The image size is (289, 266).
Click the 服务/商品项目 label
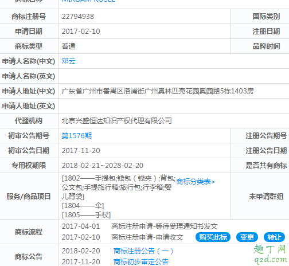[x=29, y=197]
